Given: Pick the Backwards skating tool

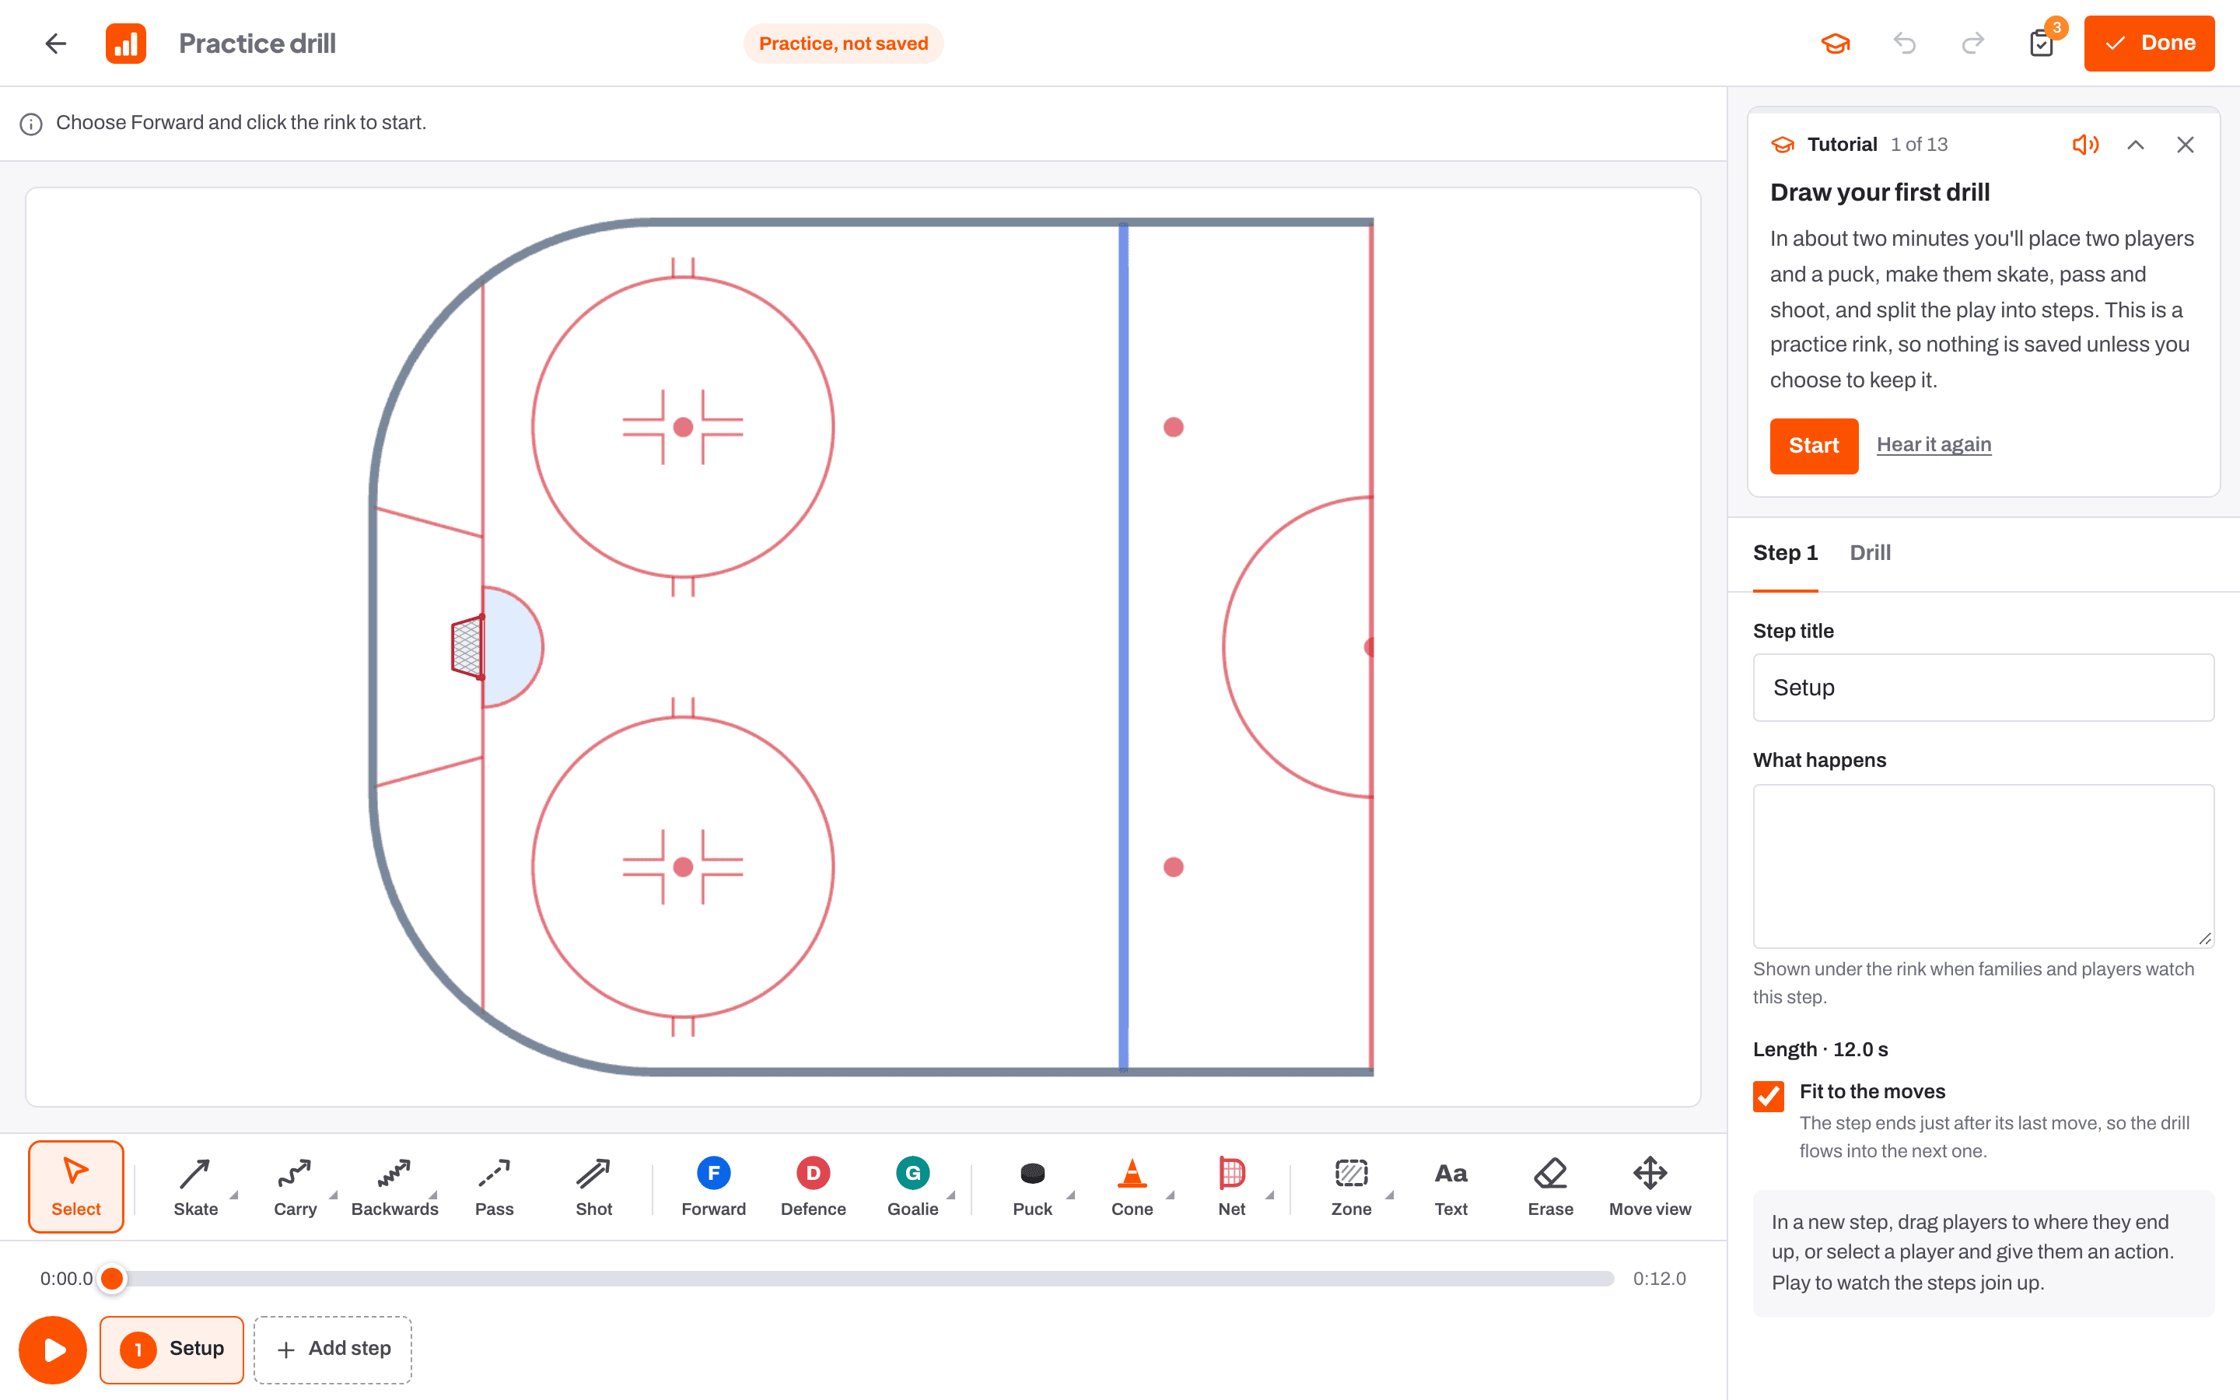Looking at the screenshot, I should point(394,1186).
